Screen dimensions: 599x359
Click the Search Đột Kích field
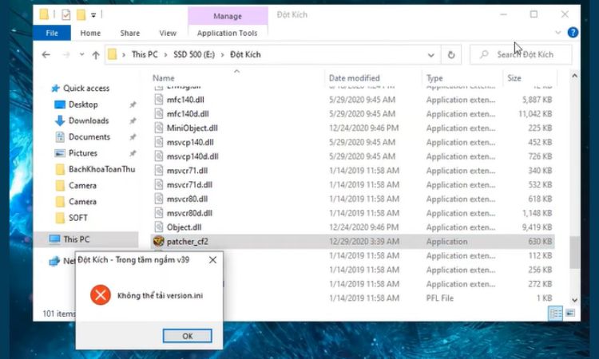(521, 54)
